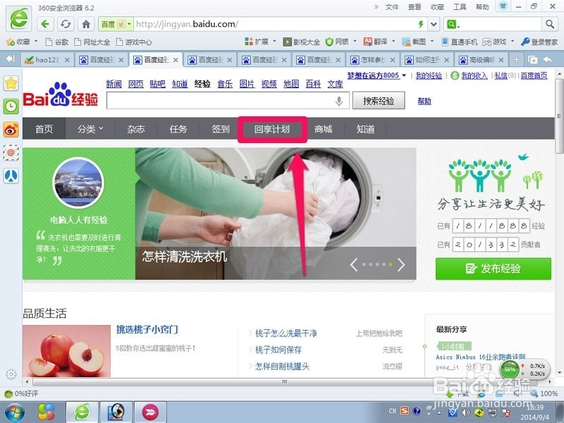Viewport: 564px width, 423px height.
Task: Click the Sogou input method tray icon
Action: pos(405,411)
